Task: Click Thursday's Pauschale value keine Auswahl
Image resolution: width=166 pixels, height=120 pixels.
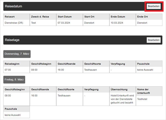Action: point(145,70)
